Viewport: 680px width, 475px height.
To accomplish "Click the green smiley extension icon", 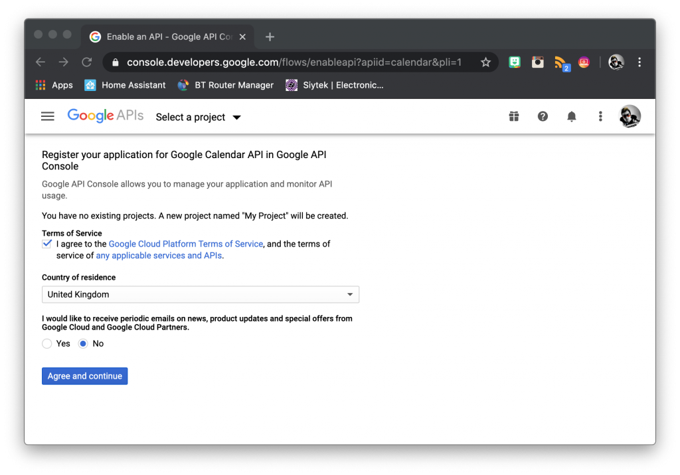I will click(x=515, y=62).
